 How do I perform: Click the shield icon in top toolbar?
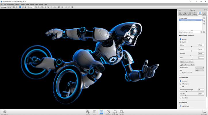point(59,7)
